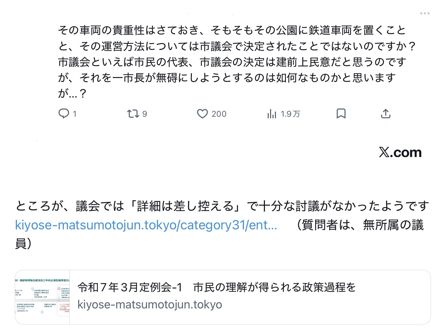Repost using the retweet arrows icon
441x331 pixels.
point(133,114)
